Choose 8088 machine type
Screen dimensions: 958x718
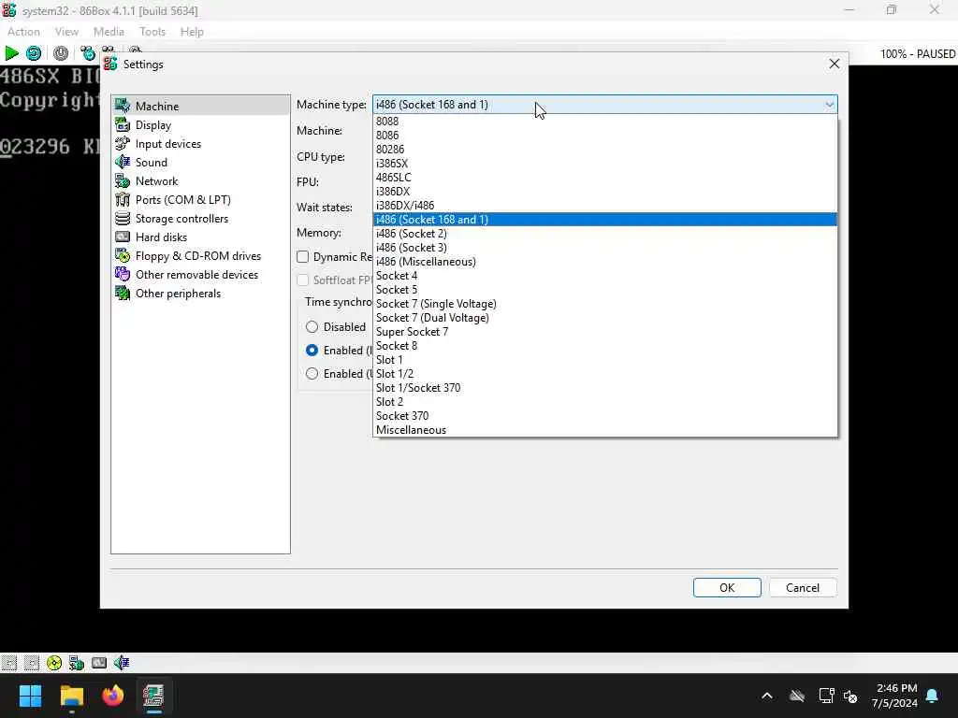click(x=605, y=121)
